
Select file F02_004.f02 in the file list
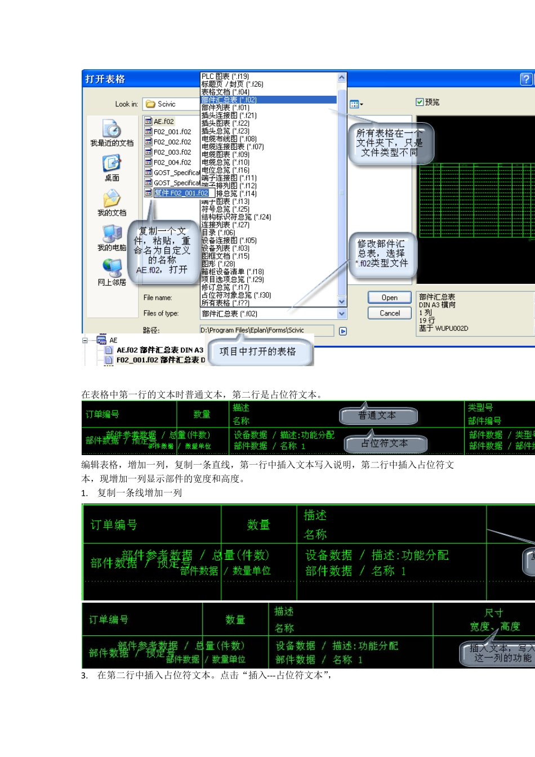(168, 162)
